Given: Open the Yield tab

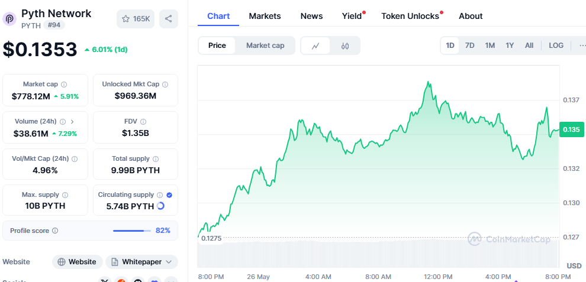Looking at the screenshot, I should point(352,16).
